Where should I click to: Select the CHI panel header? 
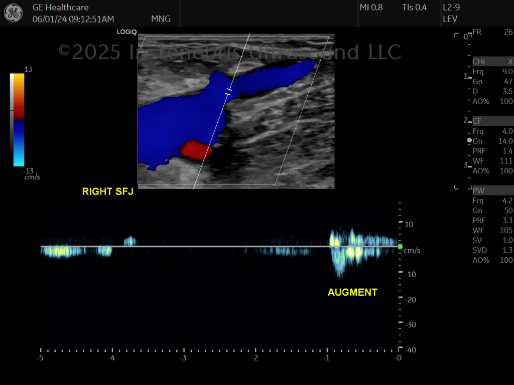pyautogui.click(x=493, y=62)
